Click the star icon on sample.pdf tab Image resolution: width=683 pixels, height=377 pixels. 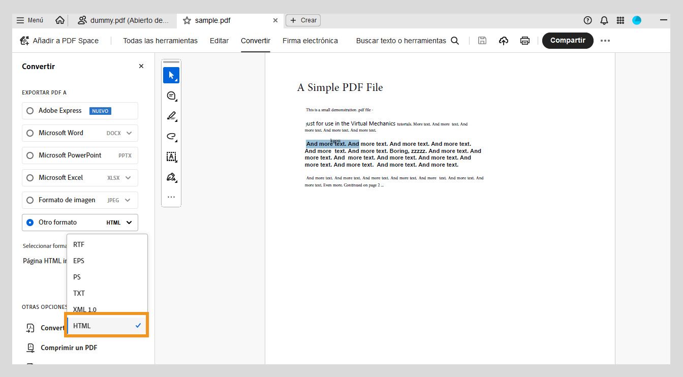[187, 20]
